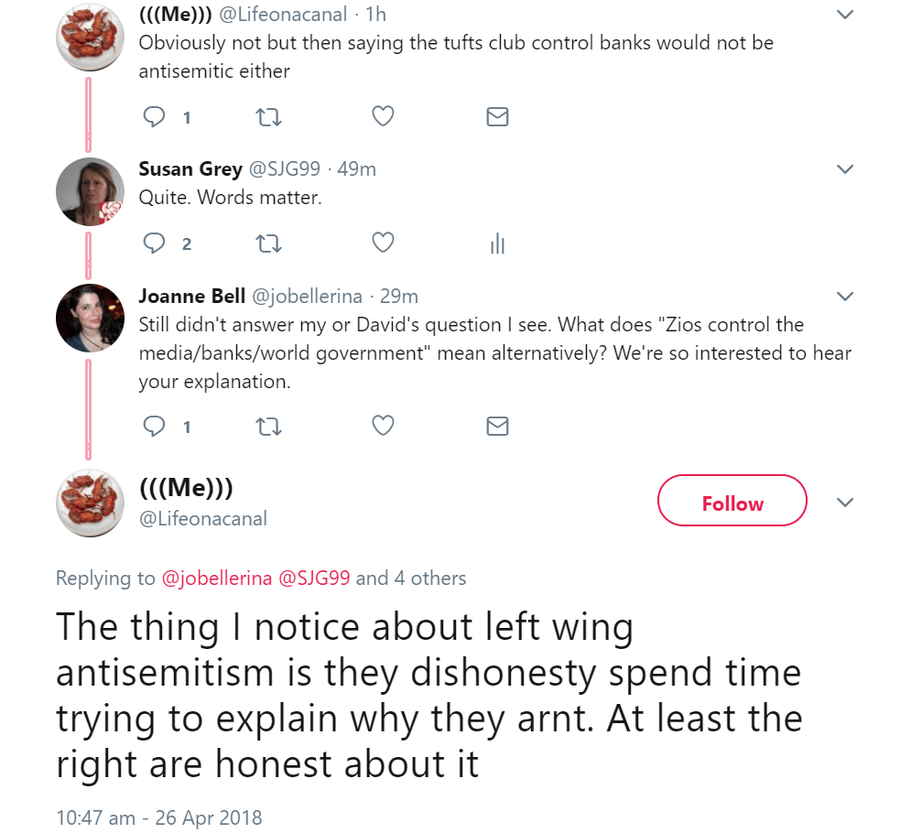The image size is (911, 833).
Task: Reply to Susan Grey's tweet
Action: (157, 243)
